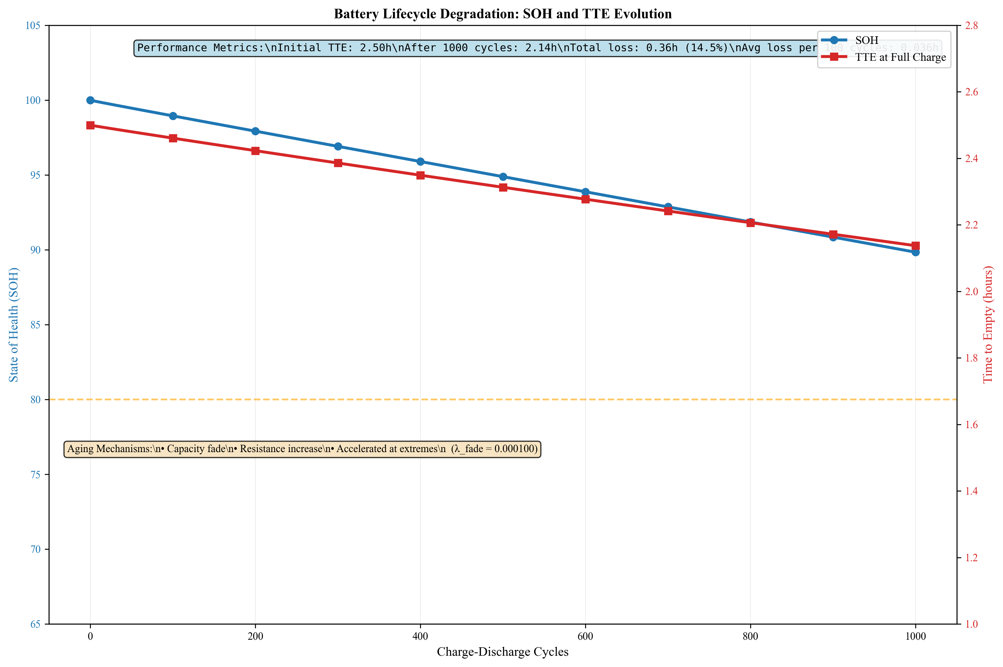Click the red TTE square marker at cycle 0

point(90,125)
